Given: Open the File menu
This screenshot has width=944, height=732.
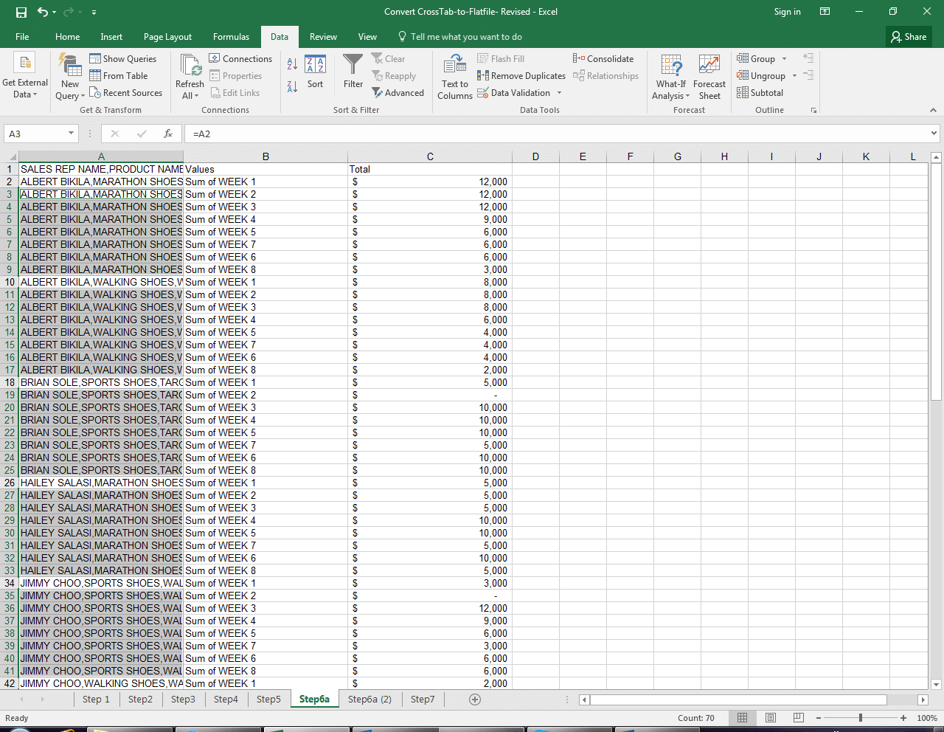Looking at the screenshot, I should [x=22, y=37].
